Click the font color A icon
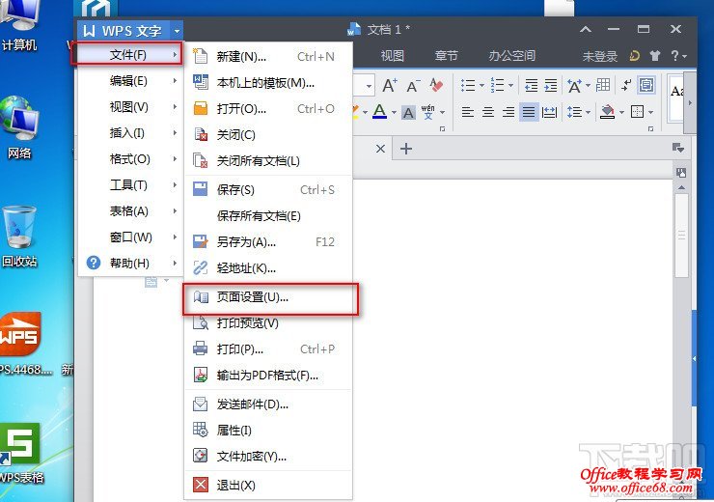 click(x=379, y=111)
